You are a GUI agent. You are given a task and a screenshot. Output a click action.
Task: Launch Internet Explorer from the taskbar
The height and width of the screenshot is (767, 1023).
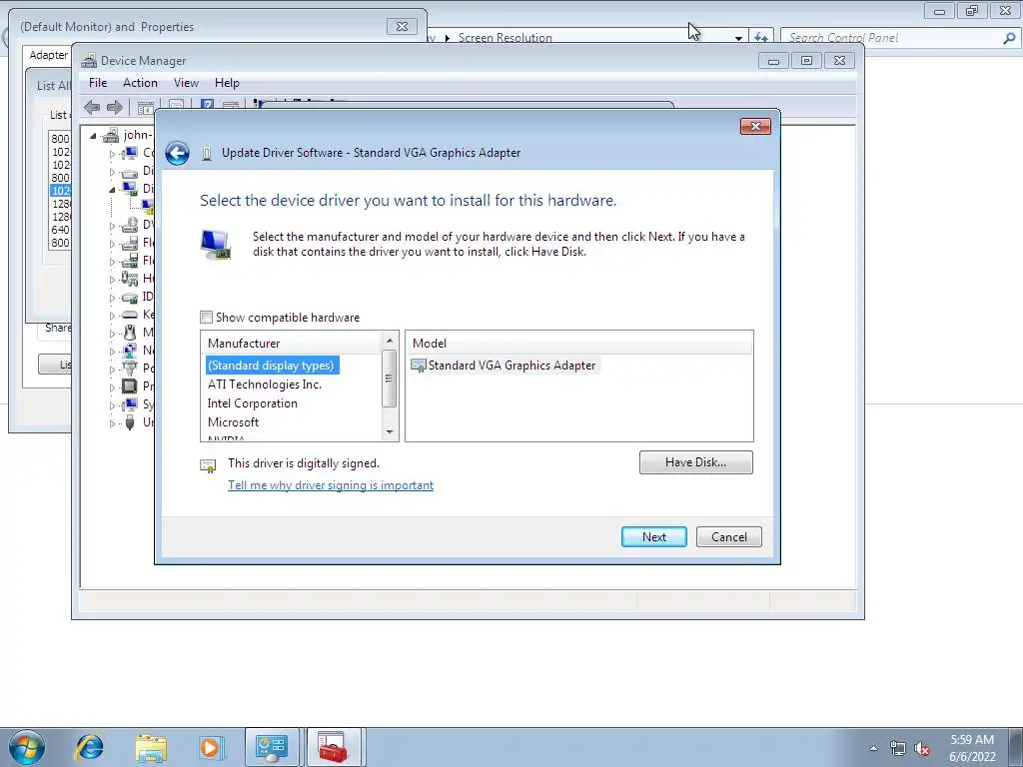coord(89,747)
